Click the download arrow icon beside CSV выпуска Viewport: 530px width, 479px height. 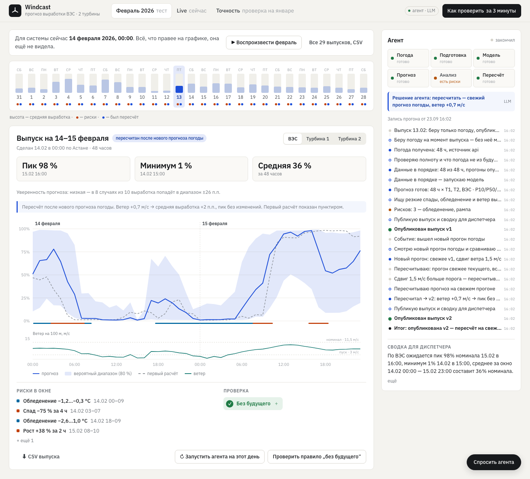pos(24,457)
